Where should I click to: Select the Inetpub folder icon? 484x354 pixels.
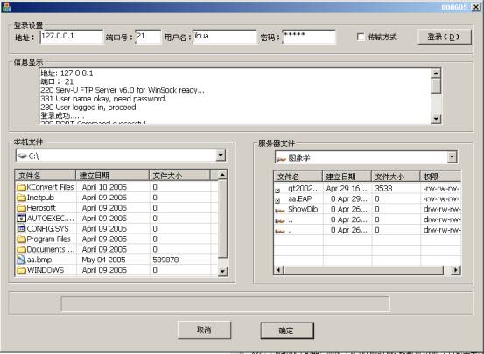pos(21,198)
